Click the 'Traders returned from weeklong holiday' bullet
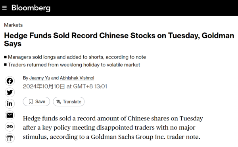This screenshot has width=238, height=147. 74,65
